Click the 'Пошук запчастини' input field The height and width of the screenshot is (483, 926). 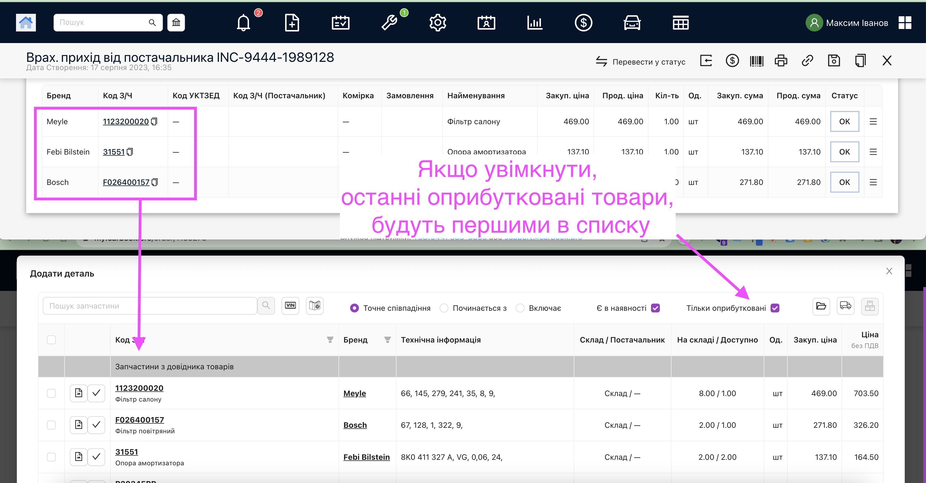[150, 306]
